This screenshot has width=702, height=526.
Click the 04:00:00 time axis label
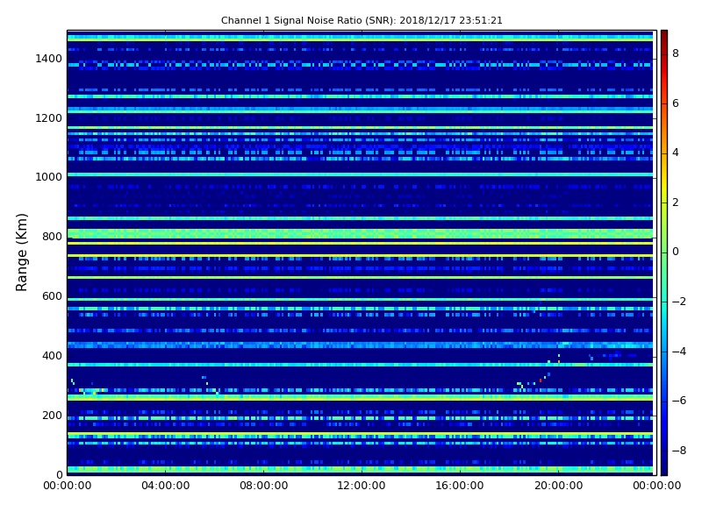[166, 486]
